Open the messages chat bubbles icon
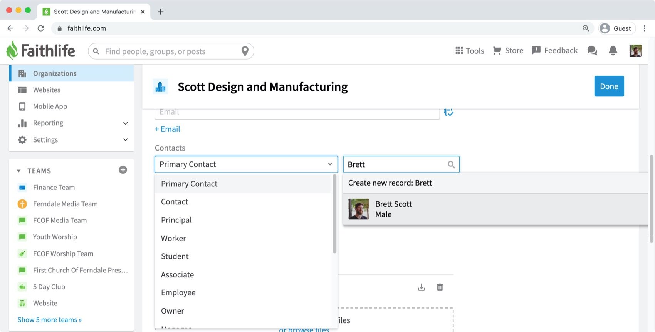Screen dimensions: 655x332 coord(592,51)
